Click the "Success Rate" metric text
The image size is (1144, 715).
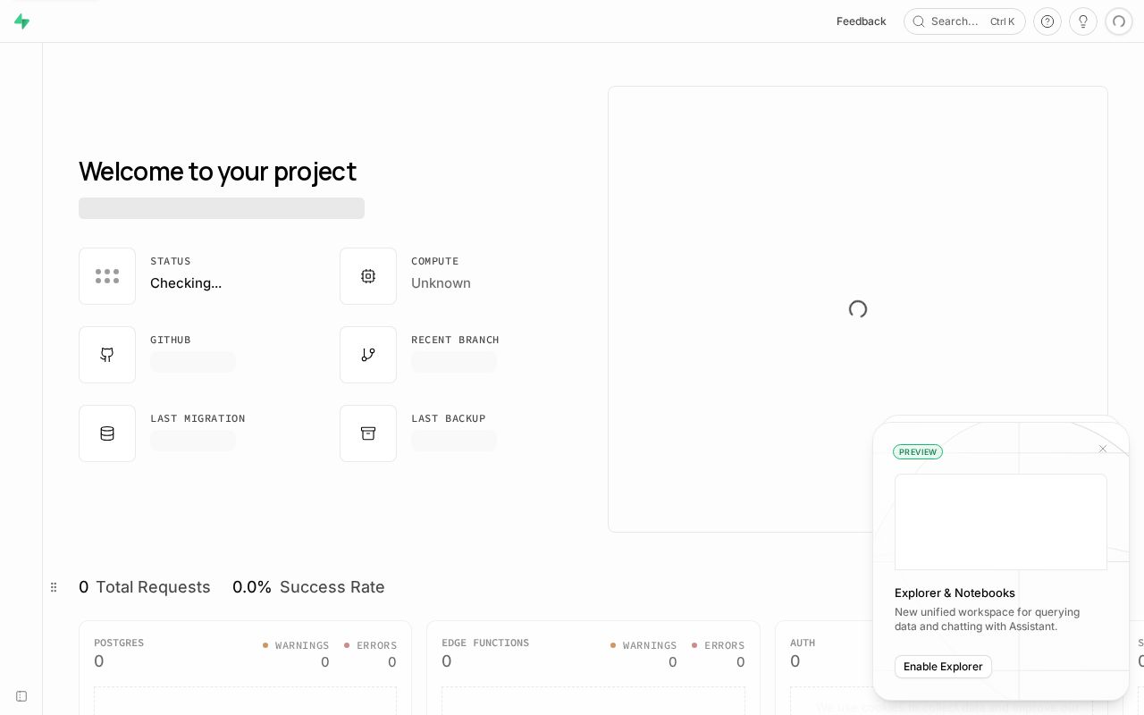coord(332,587)
